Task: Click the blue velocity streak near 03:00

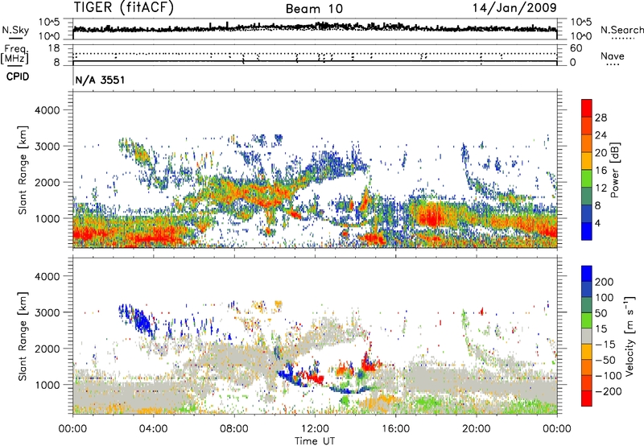Action: [140, 321]
